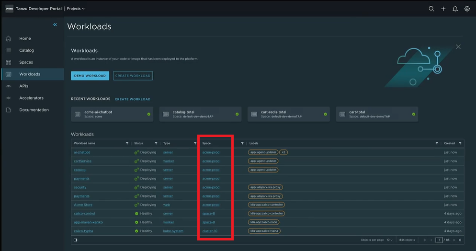The height and width of the screenshot is (251, 476).
Task: Close the Workloads intro banner
Action: pyautogui.click(x=458, y=46)
